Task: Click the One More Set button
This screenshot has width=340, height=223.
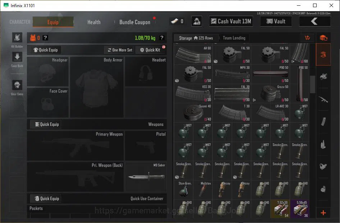Action: pos(120,50)
